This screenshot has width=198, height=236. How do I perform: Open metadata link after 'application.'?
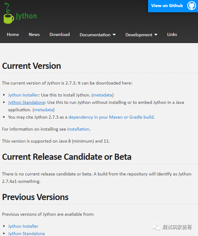point(44,110)
